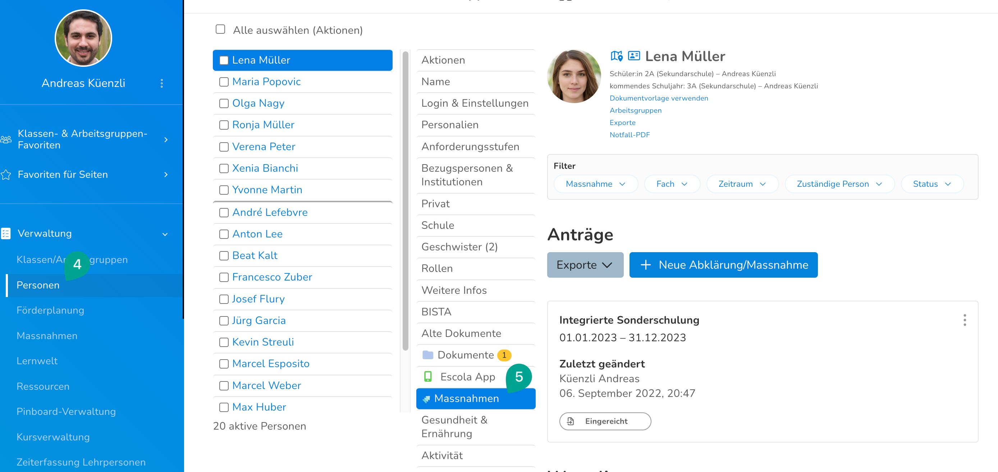Open the ID card icon next to Lena Müller
Image resolution: width=998 pixels, height=472 pixels.
(x=633, y=56)
